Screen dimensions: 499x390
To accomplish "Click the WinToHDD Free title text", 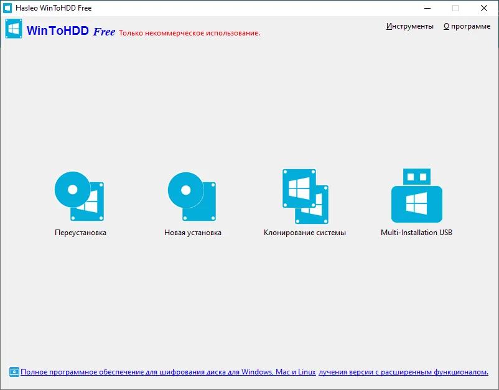I will pyautogui.click(x=71, y=31).
